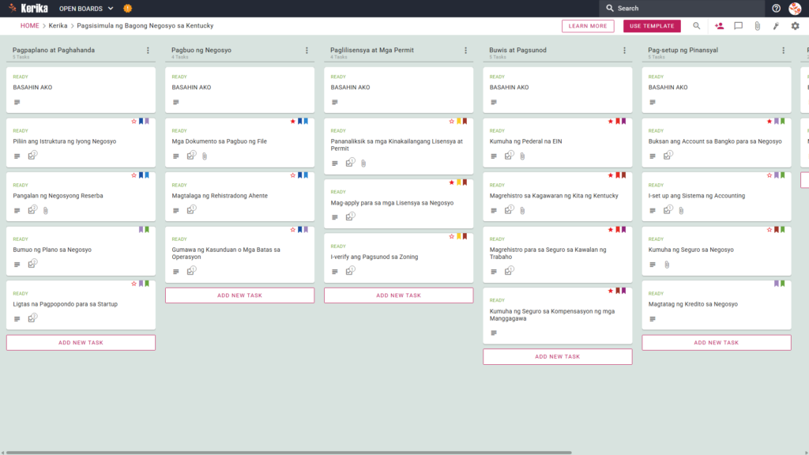
Task: Go to the HOME breadcrumb
Action: (30, 26)
